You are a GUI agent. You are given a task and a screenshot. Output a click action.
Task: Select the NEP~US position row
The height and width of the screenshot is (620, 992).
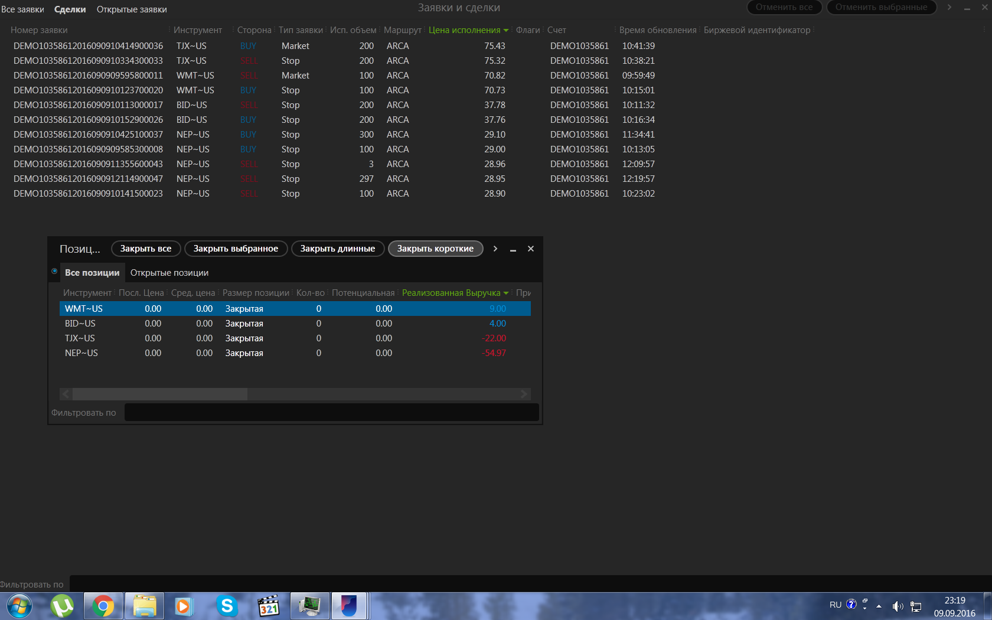click(x=295, y=353)
